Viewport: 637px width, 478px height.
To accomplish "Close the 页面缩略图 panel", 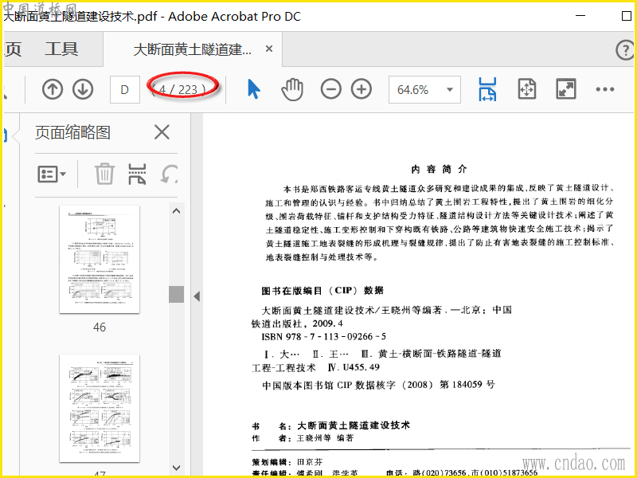I will pos(162,132).
